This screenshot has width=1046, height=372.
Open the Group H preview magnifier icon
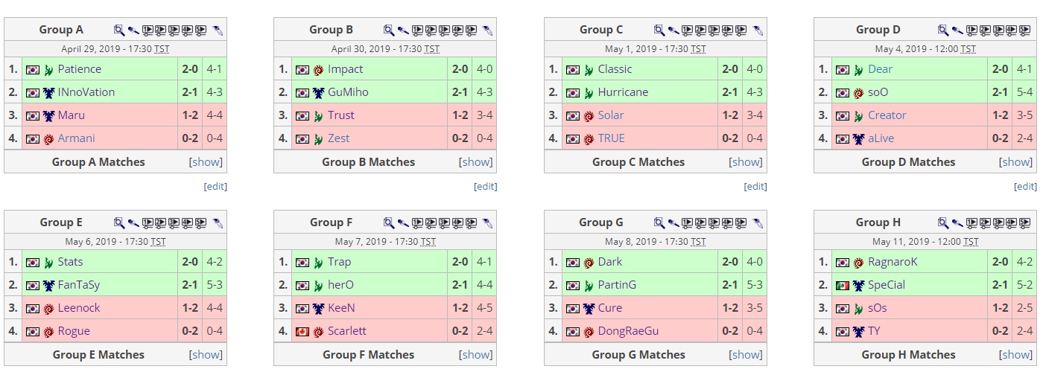943,222
